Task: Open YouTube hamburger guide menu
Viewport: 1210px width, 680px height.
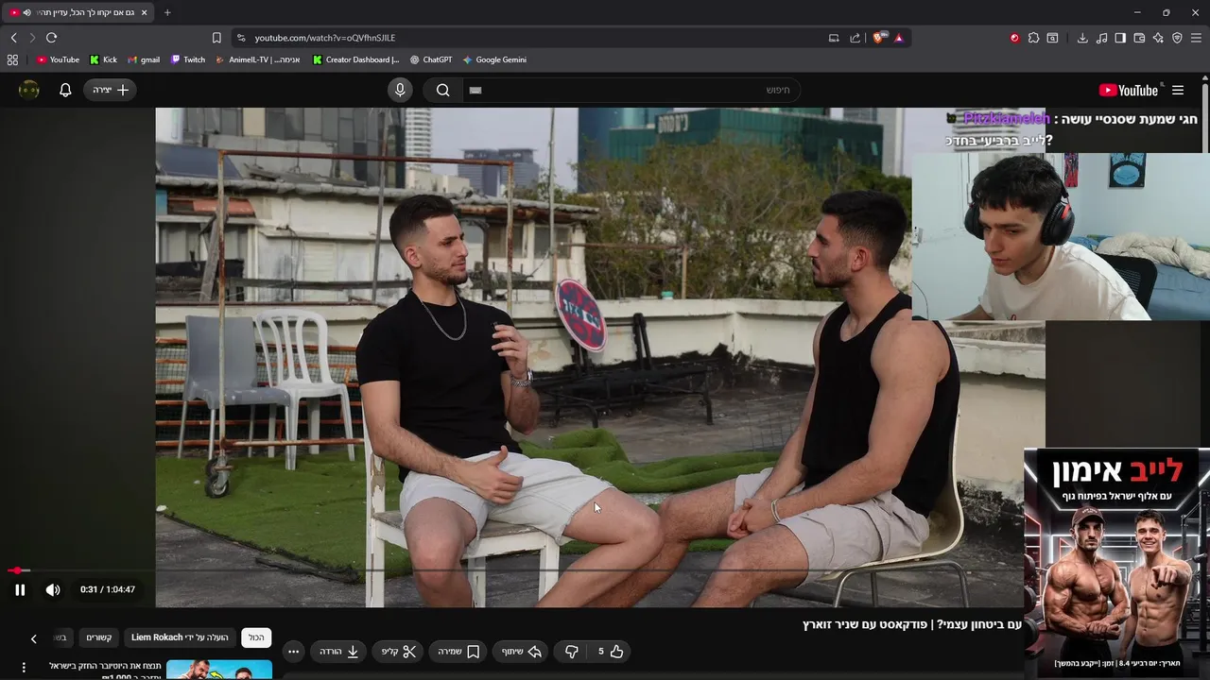Action: (x=1178, y=90)
